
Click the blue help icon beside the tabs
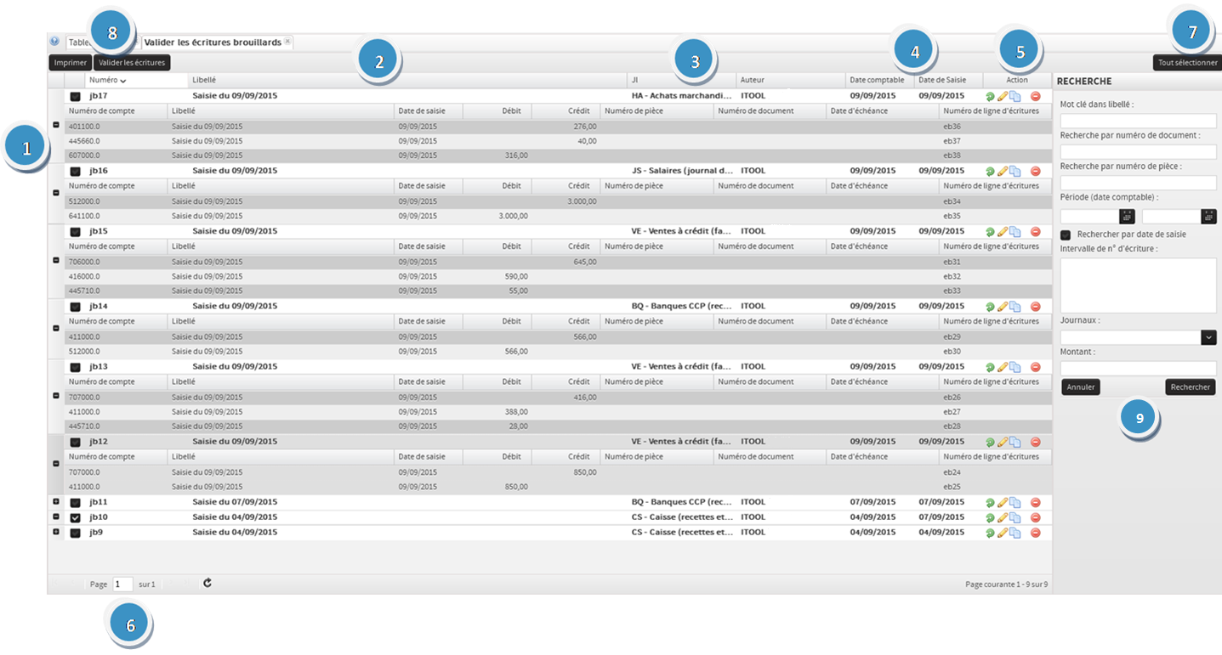coord(55,41)
